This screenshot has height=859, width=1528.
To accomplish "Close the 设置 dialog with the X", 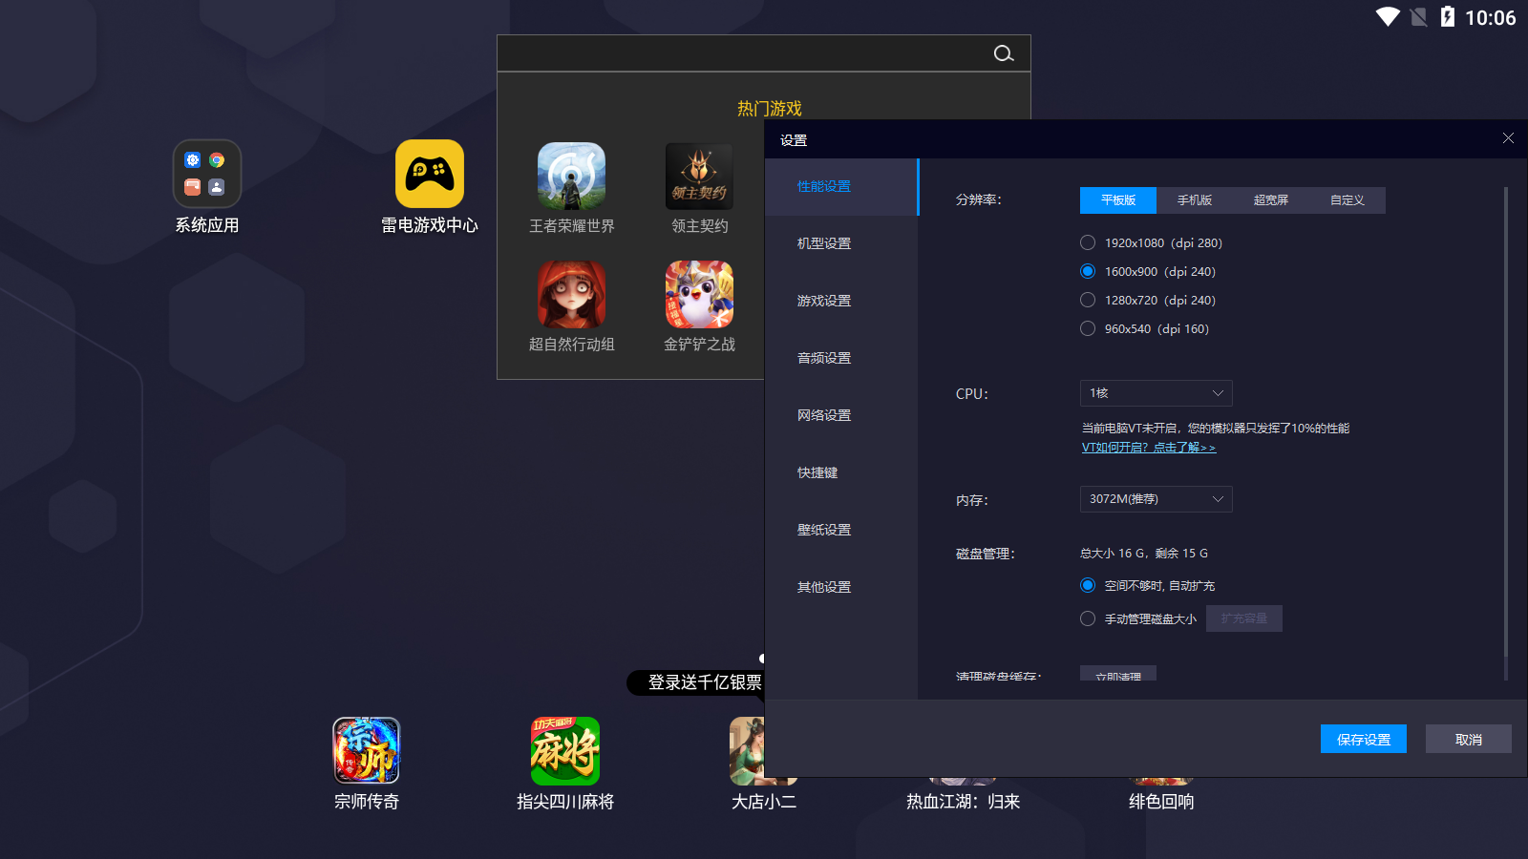I will click(1508, 138).
